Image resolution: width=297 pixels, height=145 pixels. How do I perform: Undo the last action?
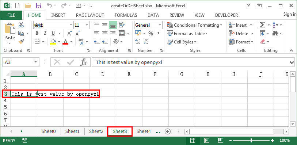49,5
